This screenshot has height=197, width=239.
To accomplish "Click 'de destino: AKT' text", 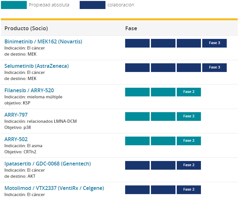I will [x=20, y=176].
